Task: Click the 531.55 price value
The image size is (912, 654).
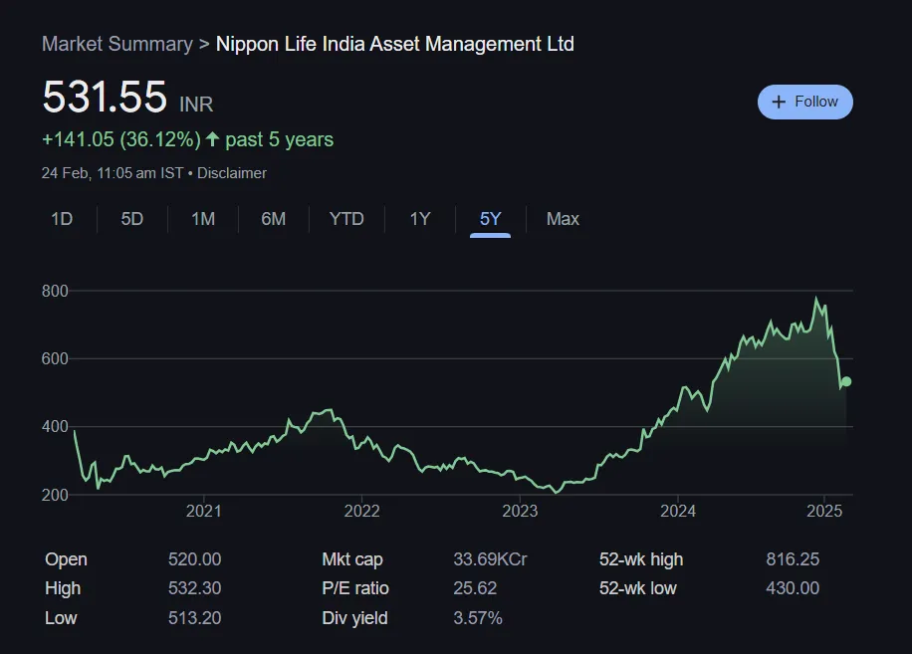Action: point(105,98)
